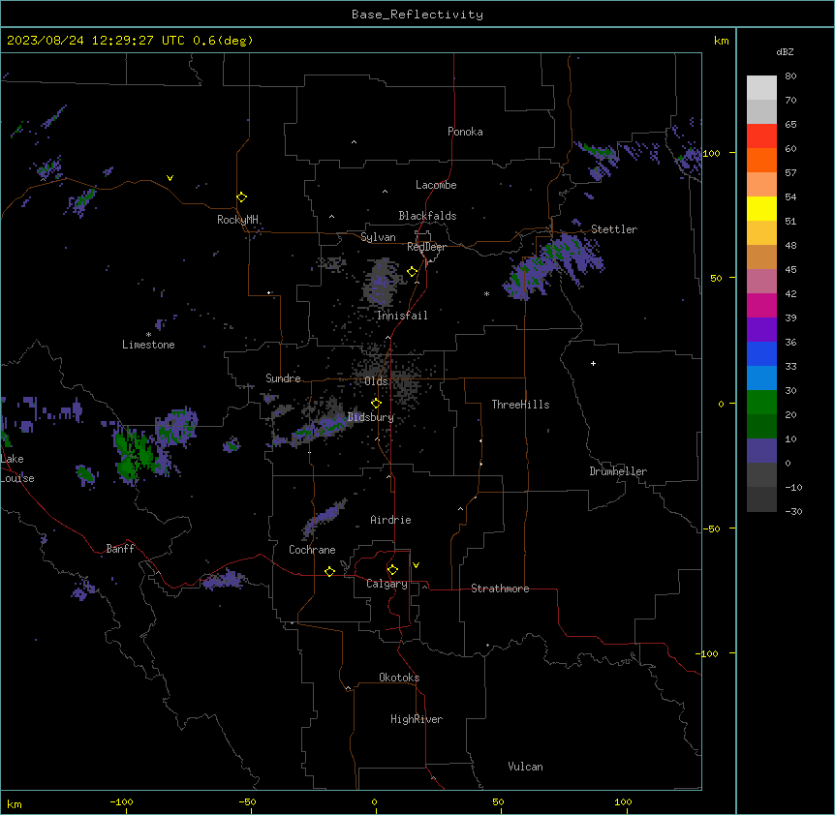
Task: Click the HighRiver label
Action: point(417,719)
